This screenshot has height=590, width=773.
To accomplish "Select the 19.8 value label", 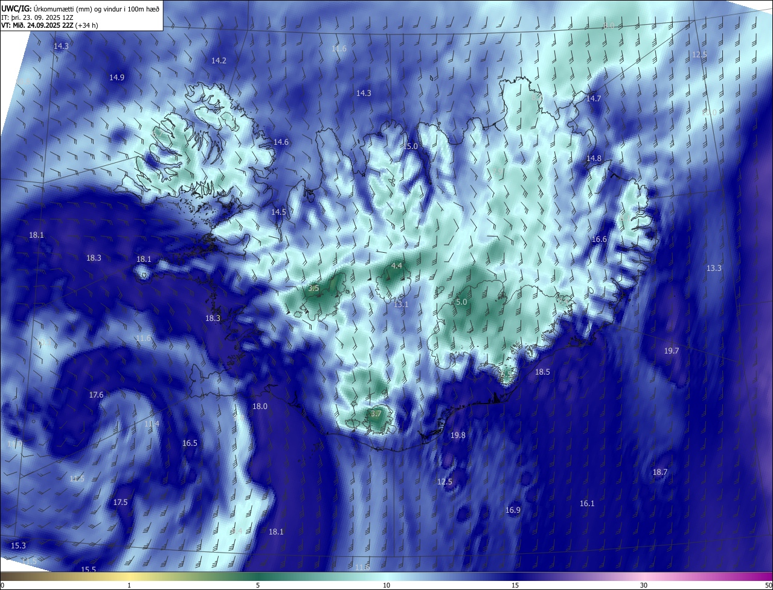I will click(x=458, y=436).
